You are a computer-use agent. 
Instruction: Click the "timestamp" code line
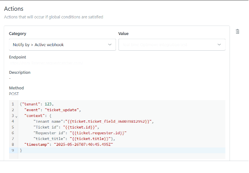[x=68, y=145]
